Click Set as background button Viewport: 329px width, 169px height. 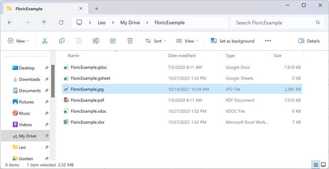(232, 41)
